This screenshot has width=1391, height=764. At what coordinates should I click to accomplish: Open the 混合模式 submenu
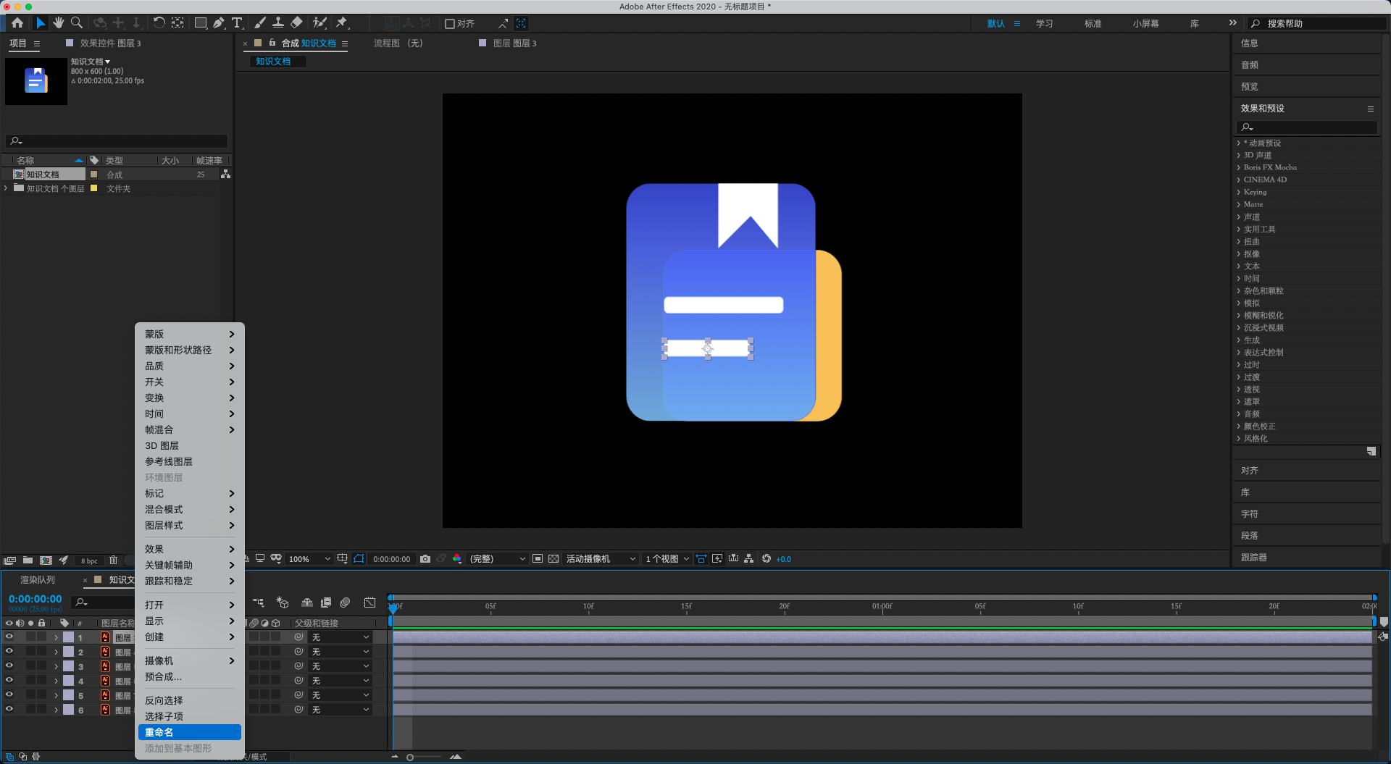189,509
